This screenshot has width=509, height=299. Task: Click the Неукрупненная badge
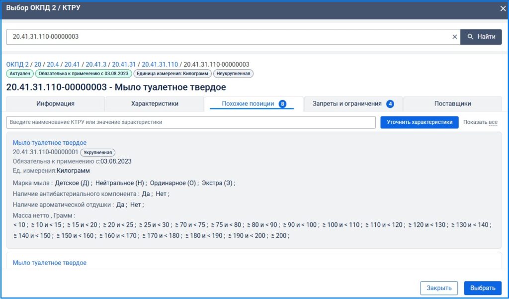(233, 74)
